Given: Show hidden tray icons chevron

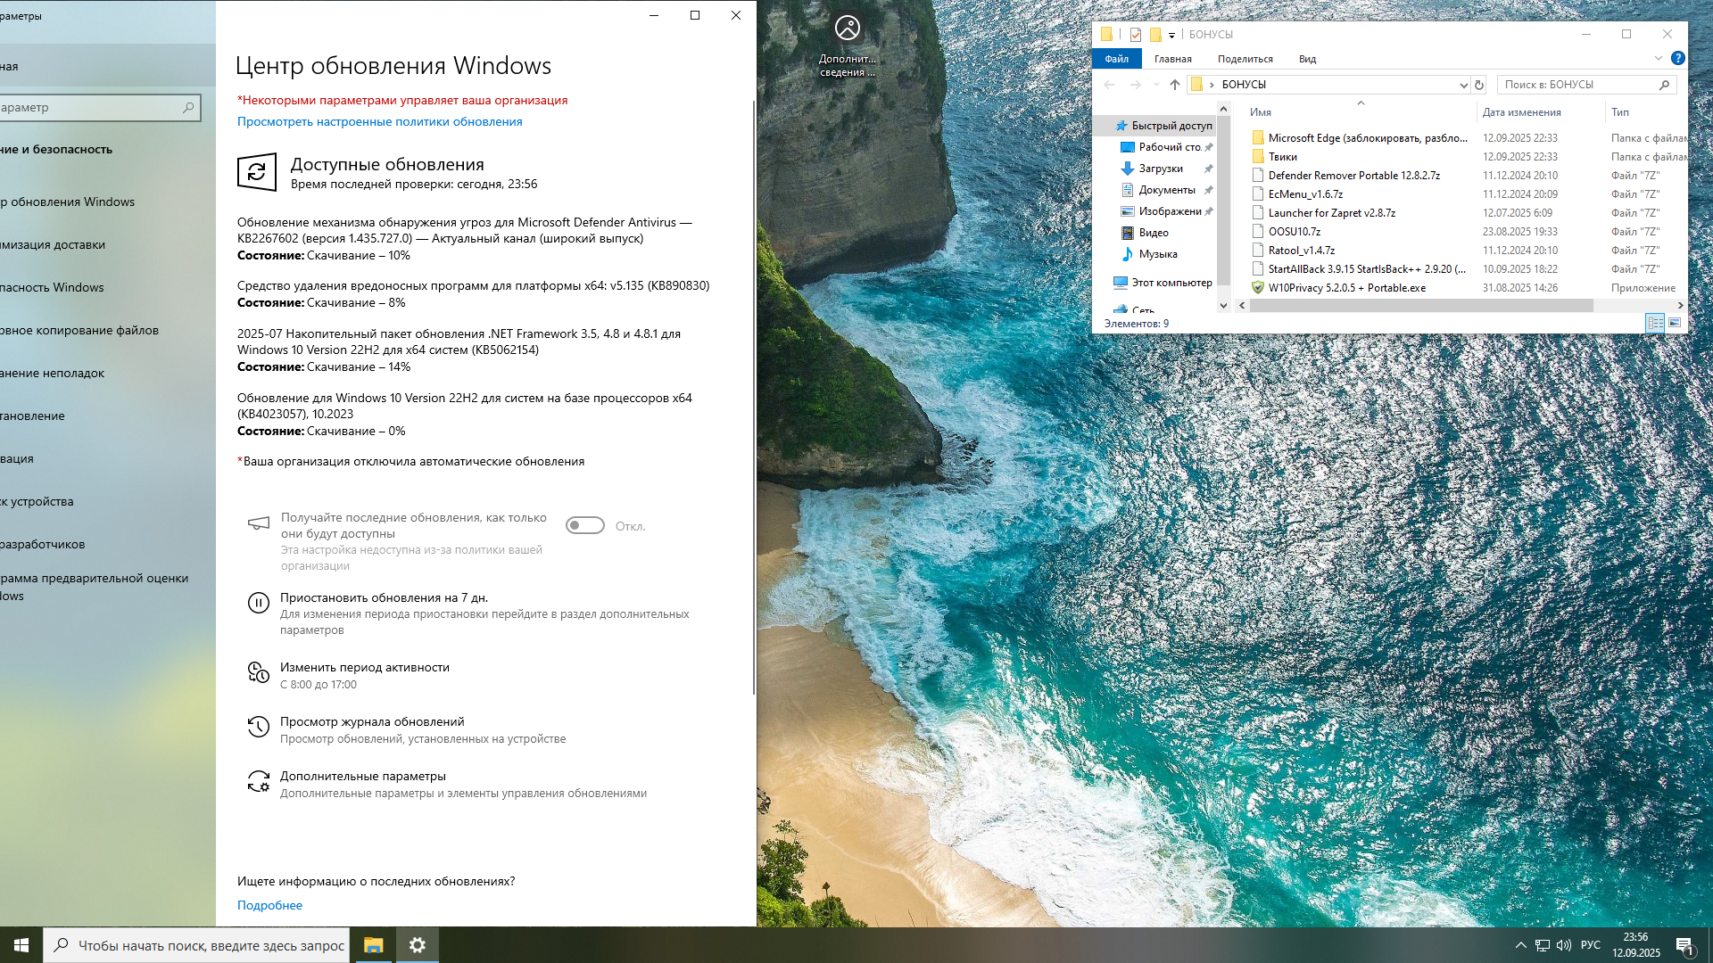Looking at the screenshot, I should click(1520, 945).
